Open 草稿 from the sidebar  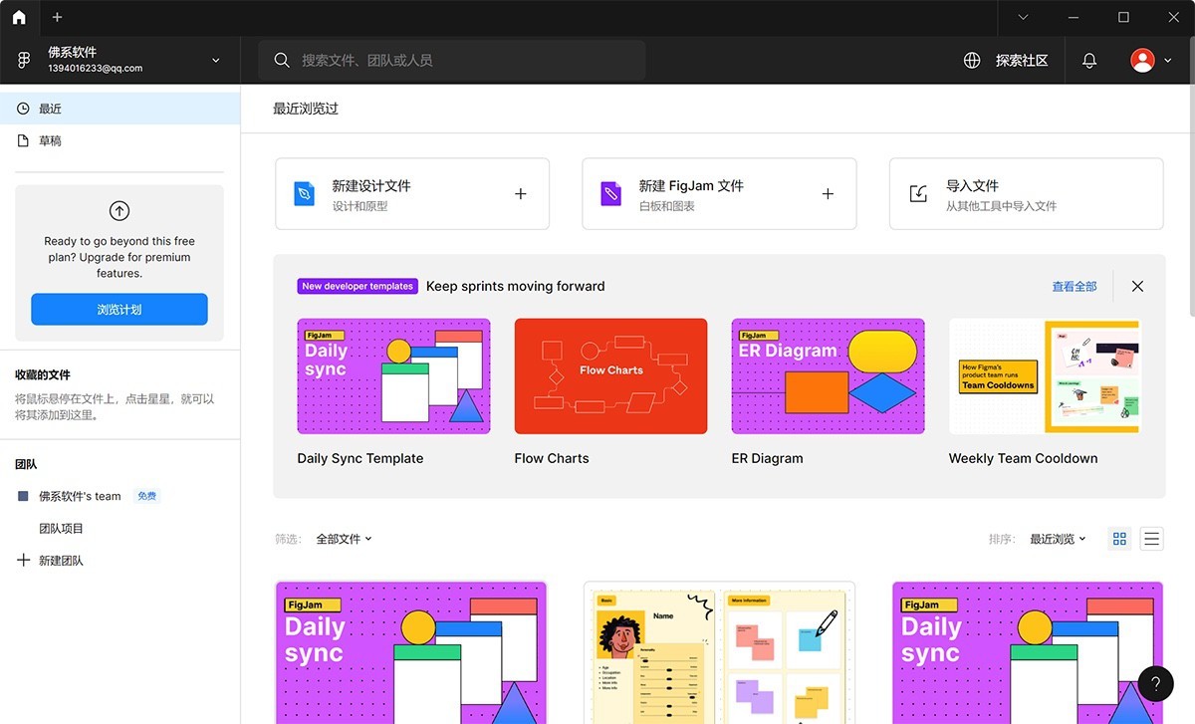pyautogui.click(x=50, y=139)
